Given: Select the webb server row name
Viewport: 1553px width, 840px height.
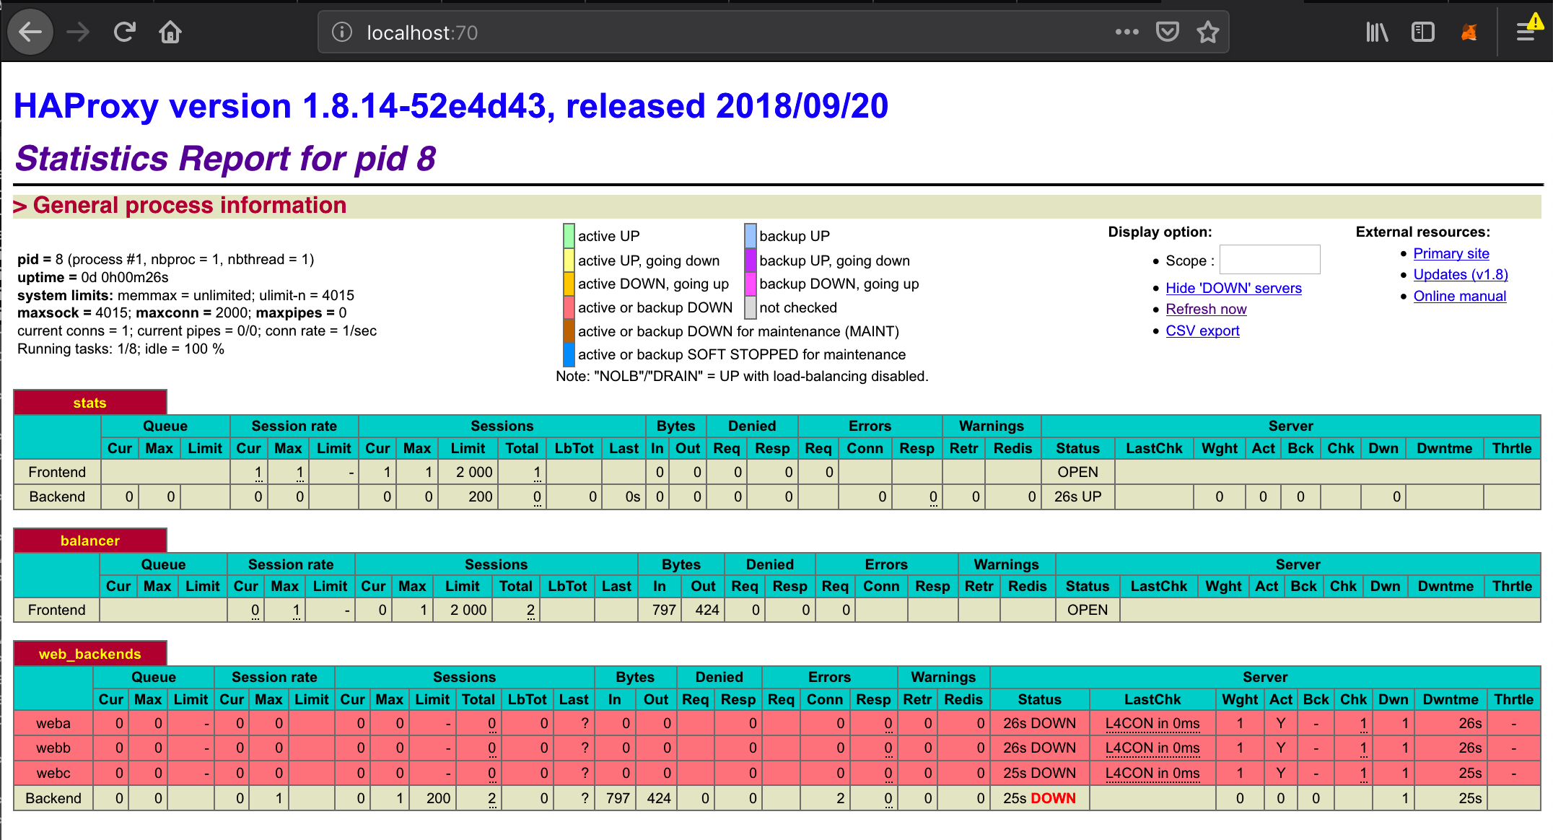Looking at the screenshot, I should (x=53, y=748).
